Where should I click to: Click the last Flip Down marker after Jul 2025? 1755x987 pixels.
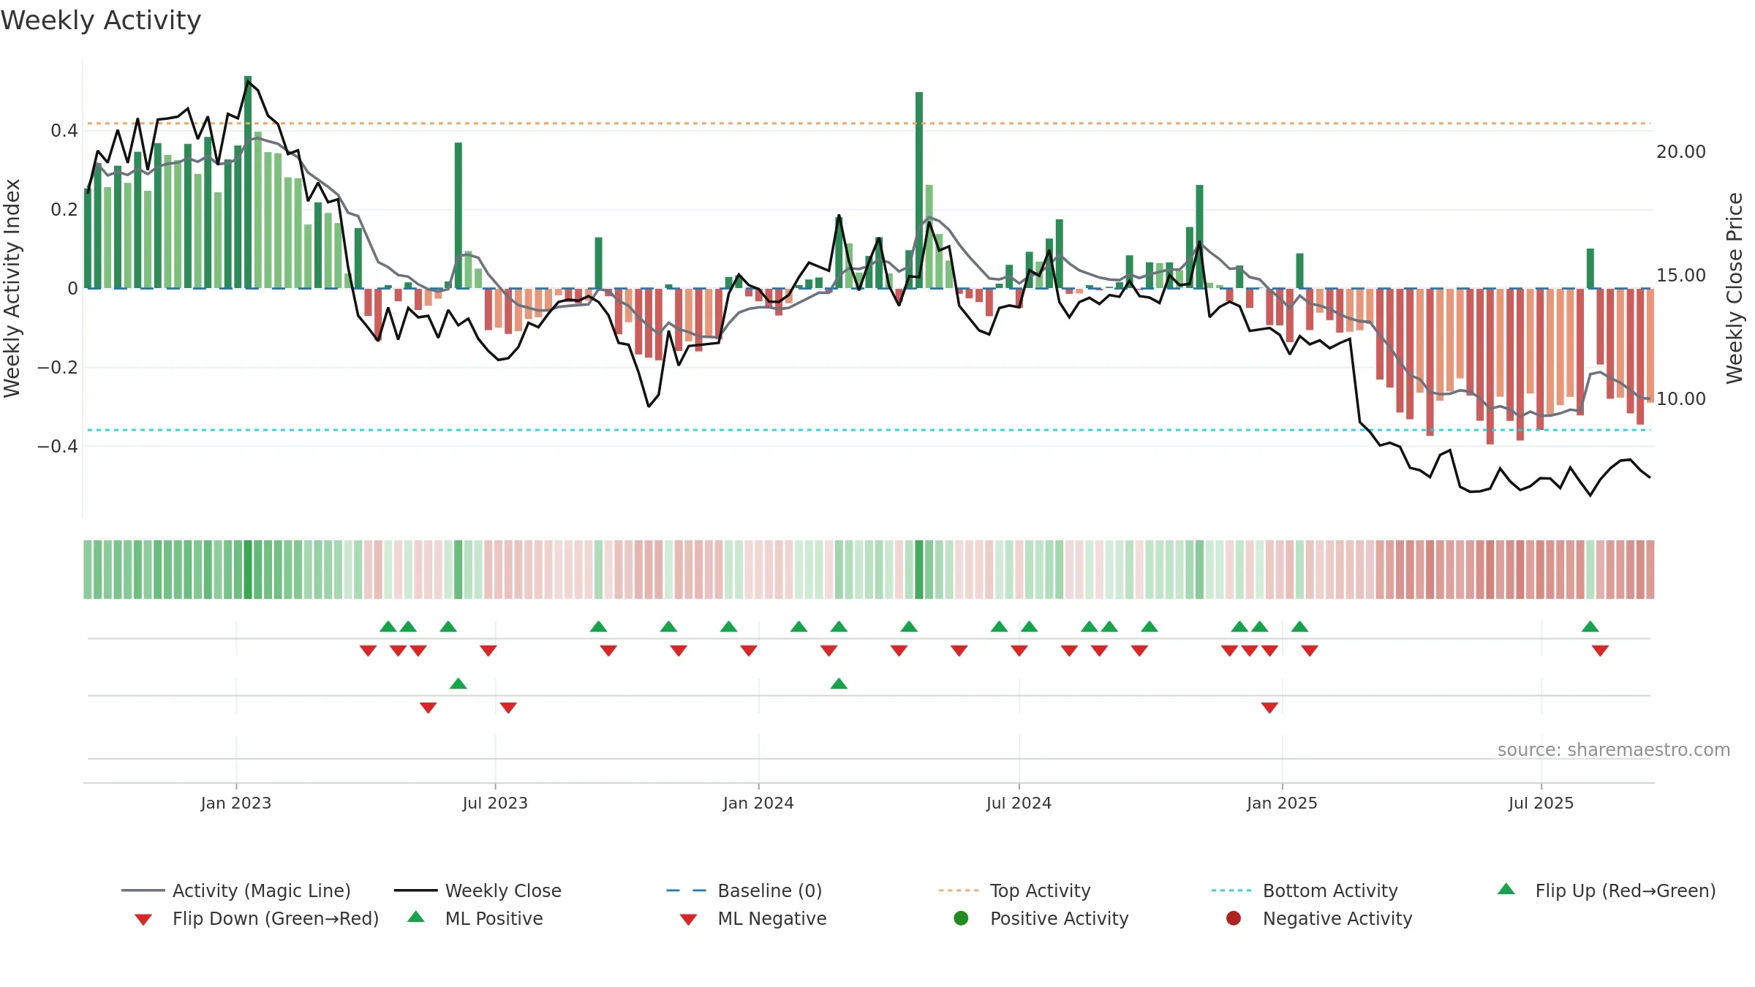pos(1600,651)
